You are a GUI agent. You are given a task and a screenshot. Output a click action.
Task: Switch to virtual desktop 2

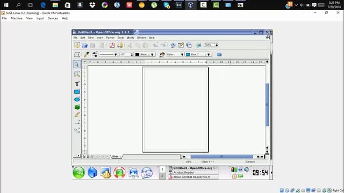162,176
